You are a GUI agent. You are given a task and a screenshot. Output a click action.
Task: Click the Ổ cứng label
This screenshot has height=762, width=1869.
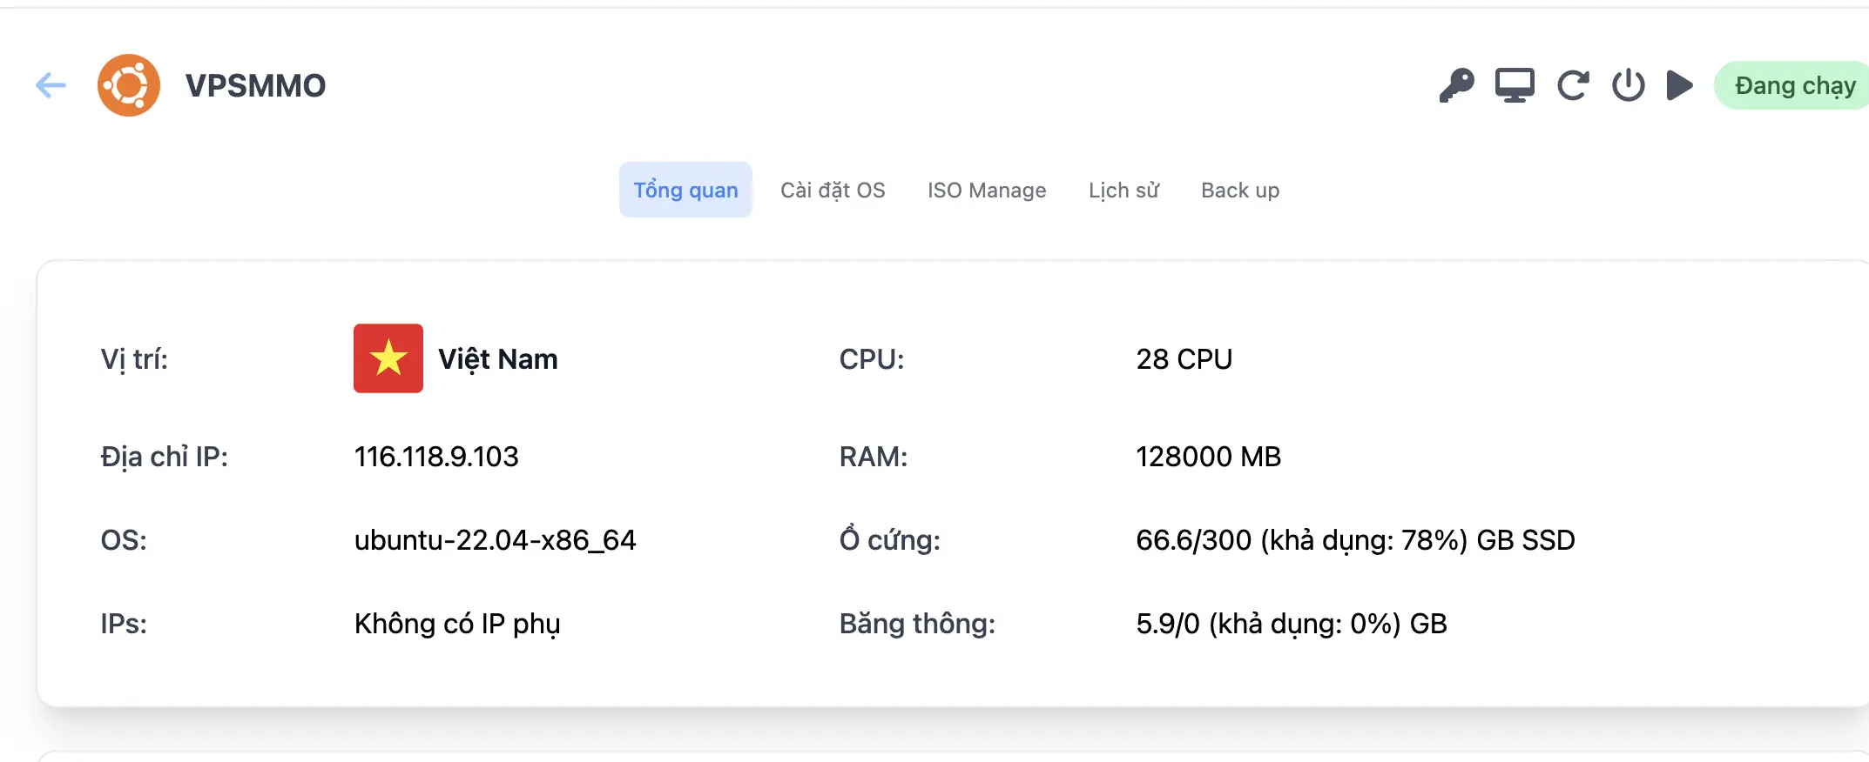(889, 539)
